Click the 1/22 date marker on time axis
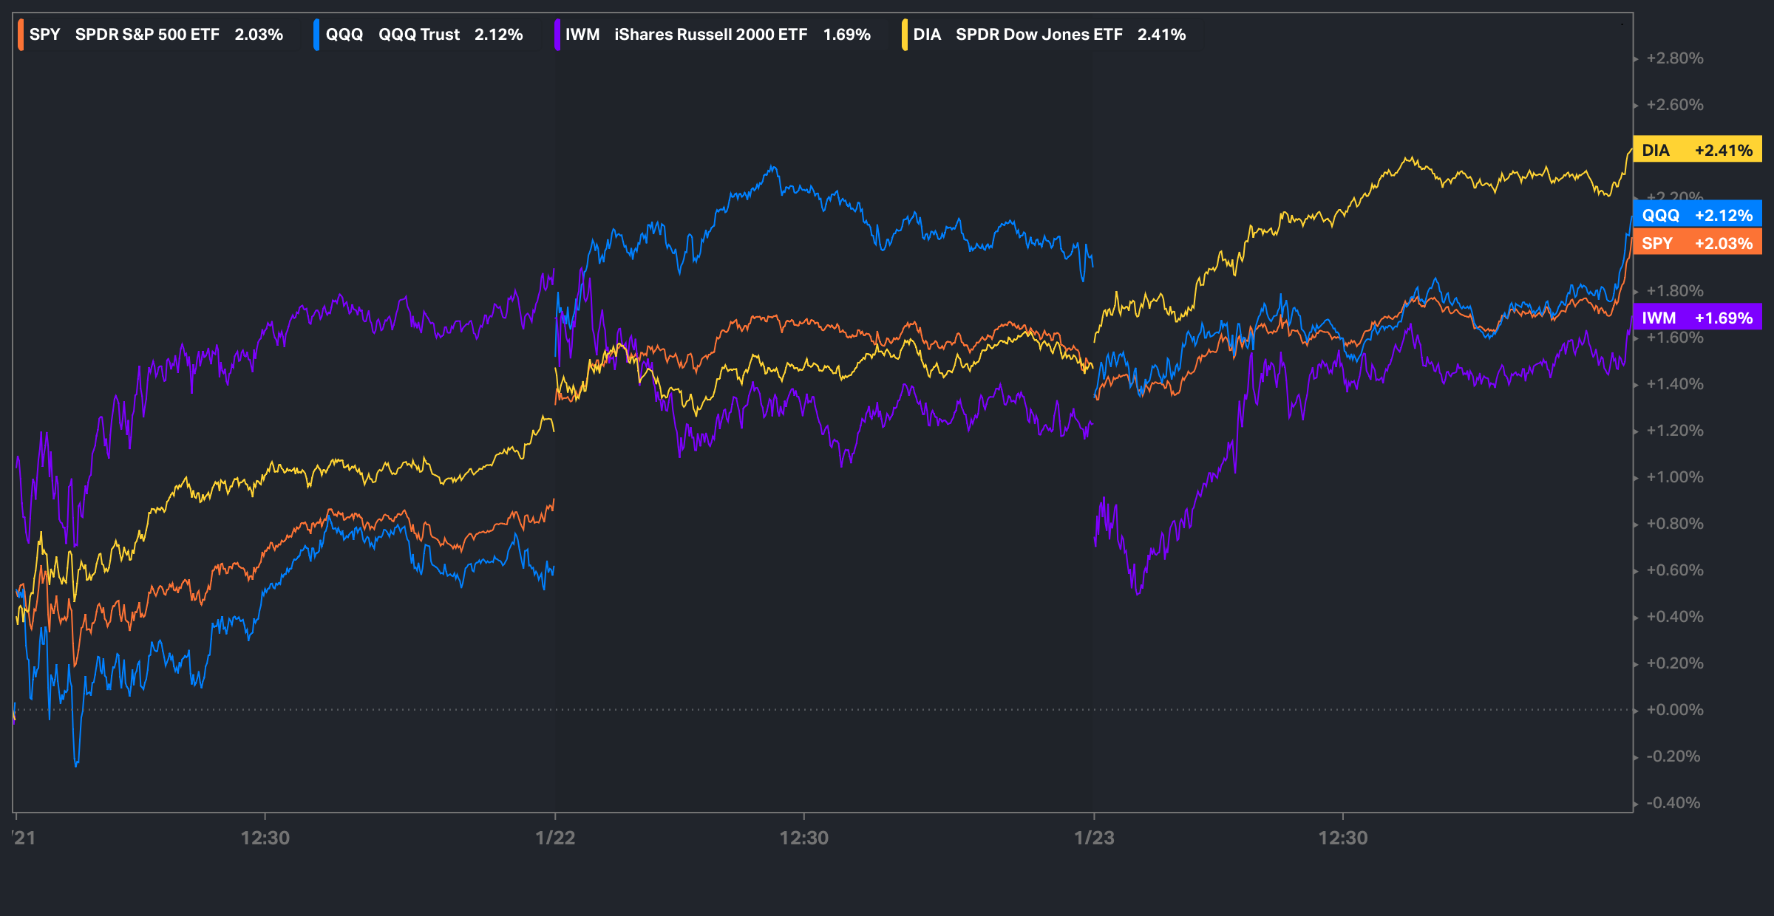 pos(555,838)
